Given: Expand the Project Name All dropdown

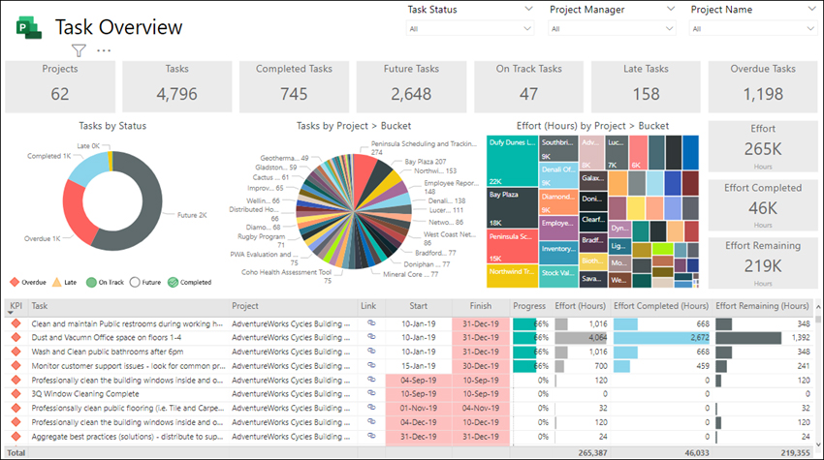Looking at the screenshot, I should point(752,28).
